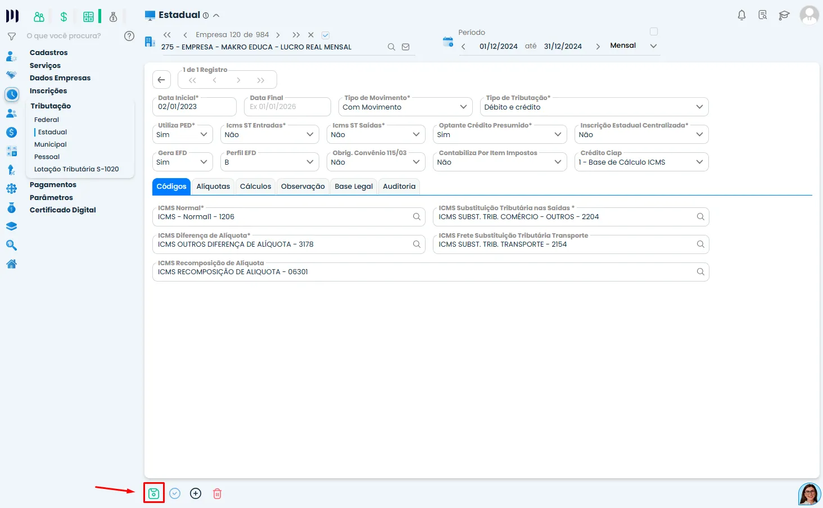This screenshot has width=823, height=508.
Task: Switch to Observação tab
Action: [303, 187]
